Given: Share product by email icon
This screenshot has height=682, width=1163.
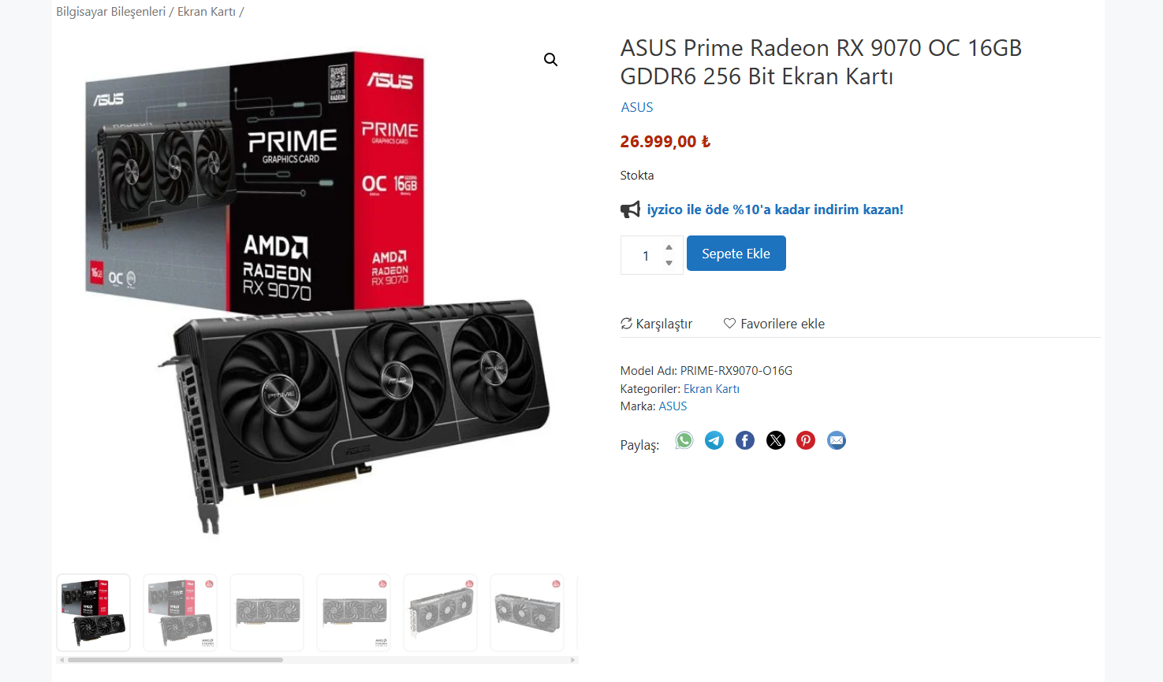Looking at the screenshot, I should tap(837, 440).
